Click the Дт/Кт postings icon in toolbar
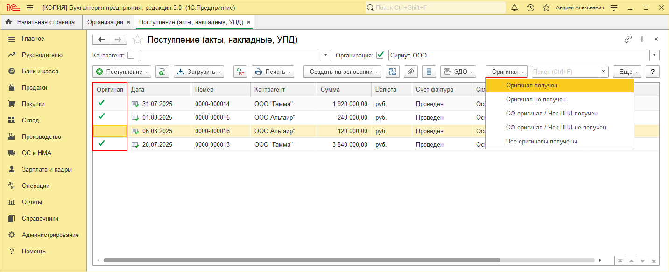This screenshot has height=272, width=669. 240,72
